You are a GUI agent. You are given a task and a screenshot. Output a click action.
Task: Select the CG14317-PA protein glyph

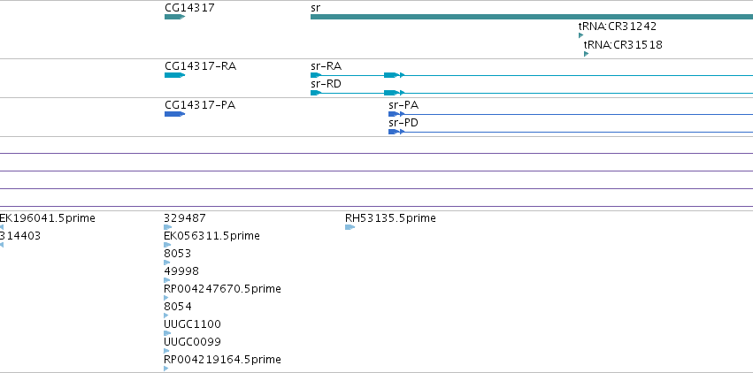tap(175, 114)
